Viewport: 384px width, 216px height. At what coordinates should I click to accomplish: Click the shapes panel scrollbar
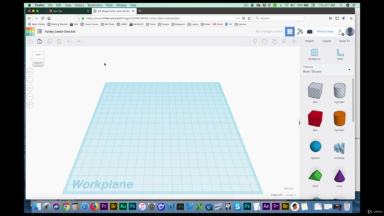coord(353,100)
